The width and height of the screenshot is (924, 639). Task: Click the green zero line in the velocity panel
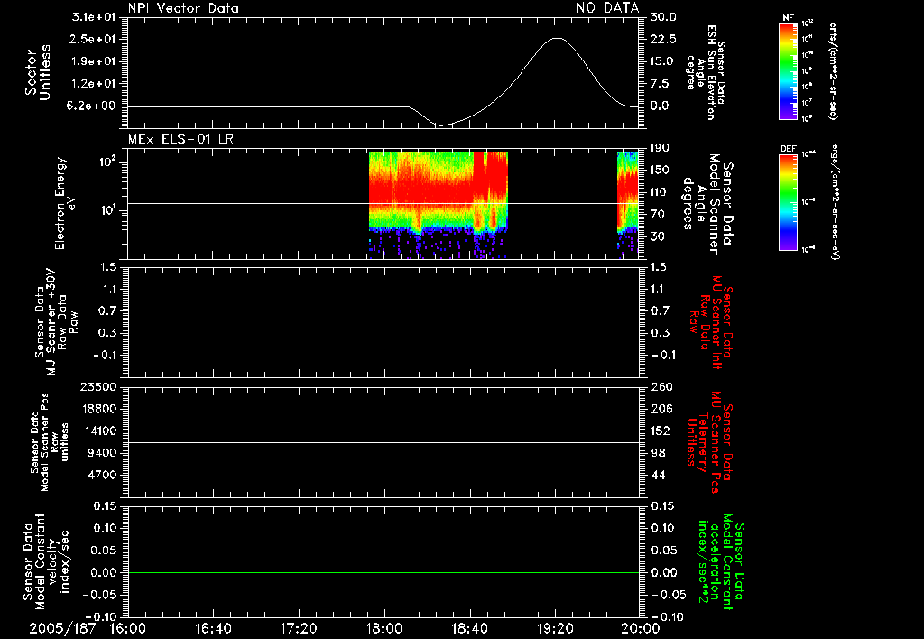(383, 572)
